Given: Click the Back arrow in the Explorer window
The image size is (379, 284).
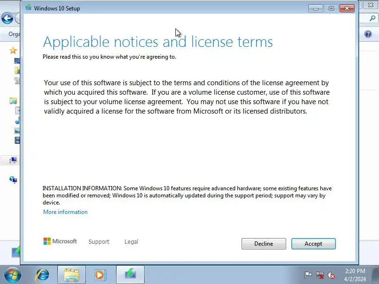Looking at the screenshot, I should (7, 18).
